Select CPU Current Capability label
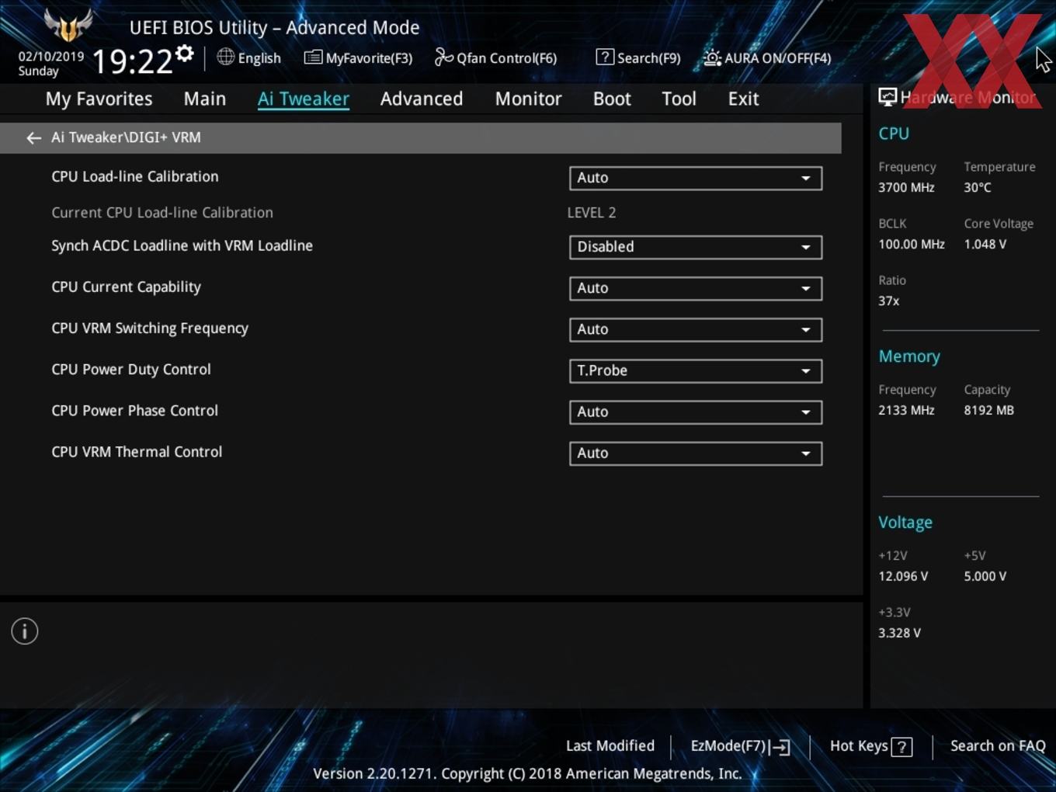The image size is (1056, 792). [x=126, y=287]
